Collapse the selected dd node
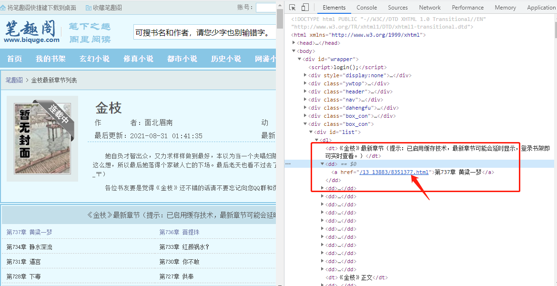The height and width of the screenshot is (286, 557). (x=322, y=164)
